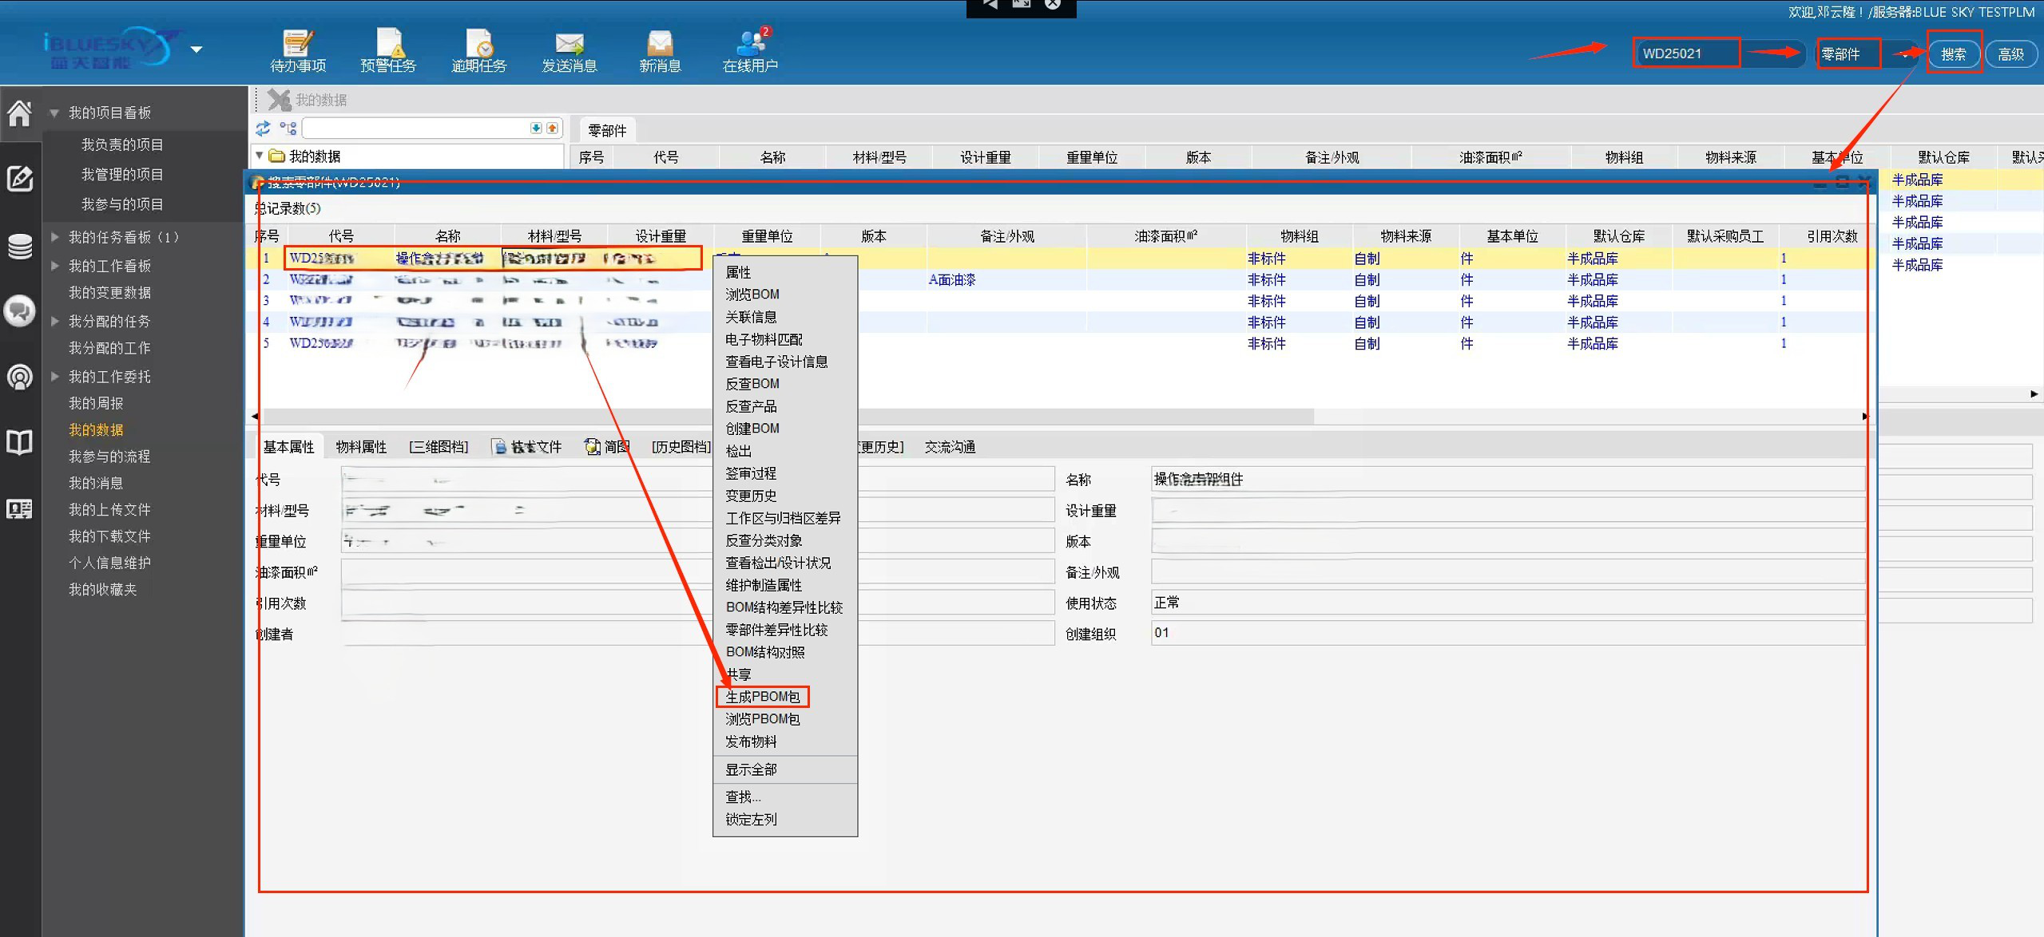Click the 搜索 search button

[1953, 54]
